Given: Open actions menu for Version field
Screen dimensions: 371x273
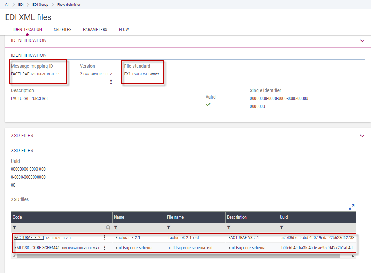Looking at the screenshot, I should [x=111, y=82].
